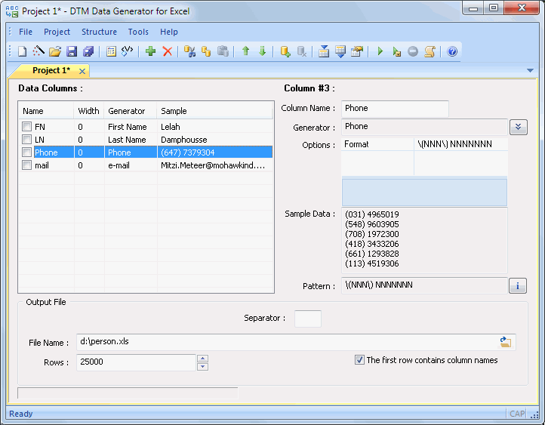Viewport: 545px width, 425px height.
Task: Increase the Rows value with up arrow
Action: point(202,359)
